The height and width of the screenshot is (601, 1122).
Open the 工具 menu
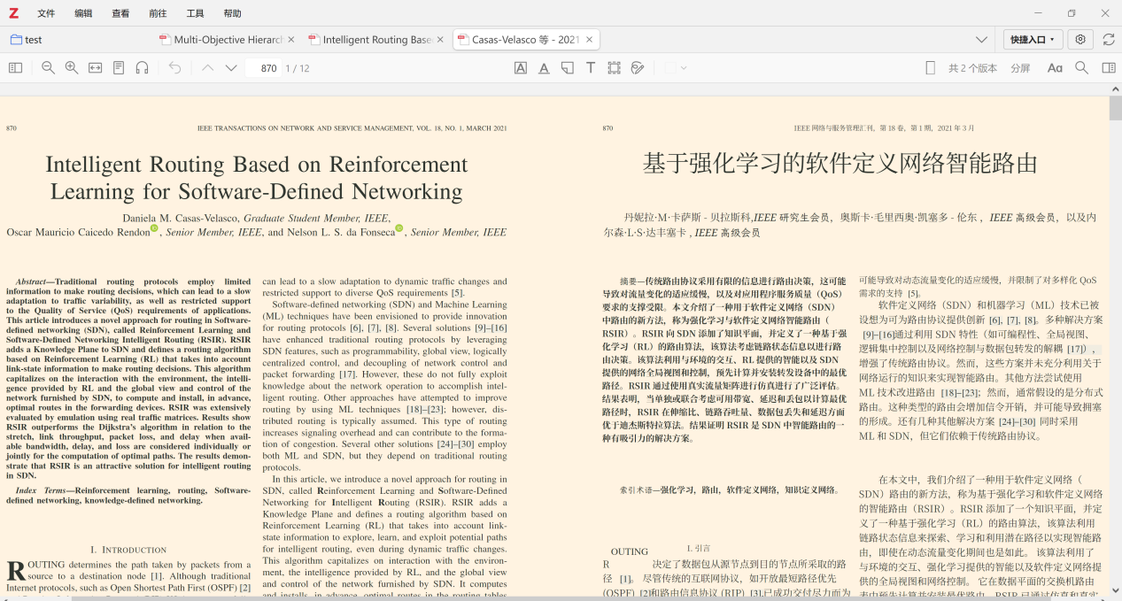[x=195, y=13]
